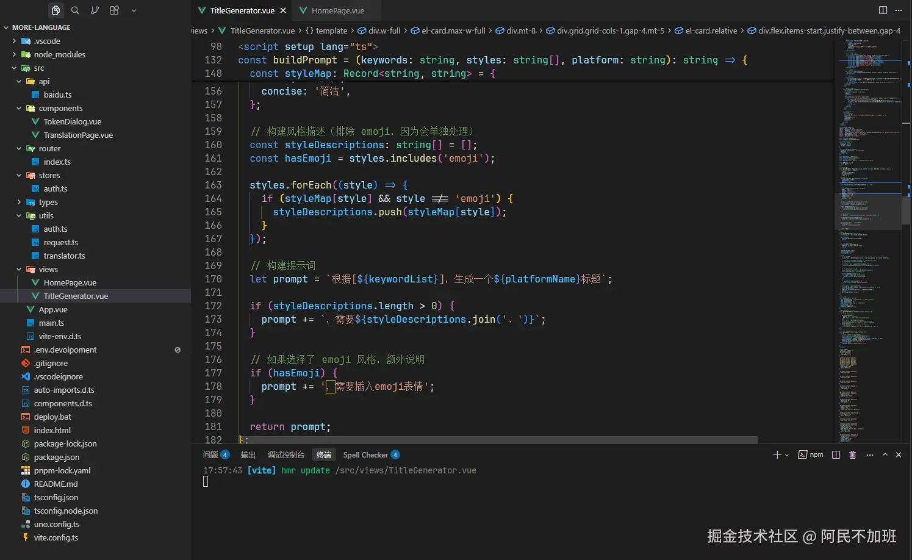Switch to the HomePage.vue editor tab
912x560 pixels.
click(337, 11)
